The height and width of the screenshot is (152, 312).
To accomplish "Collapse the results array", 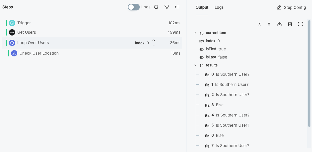I will tap(195, 65).
